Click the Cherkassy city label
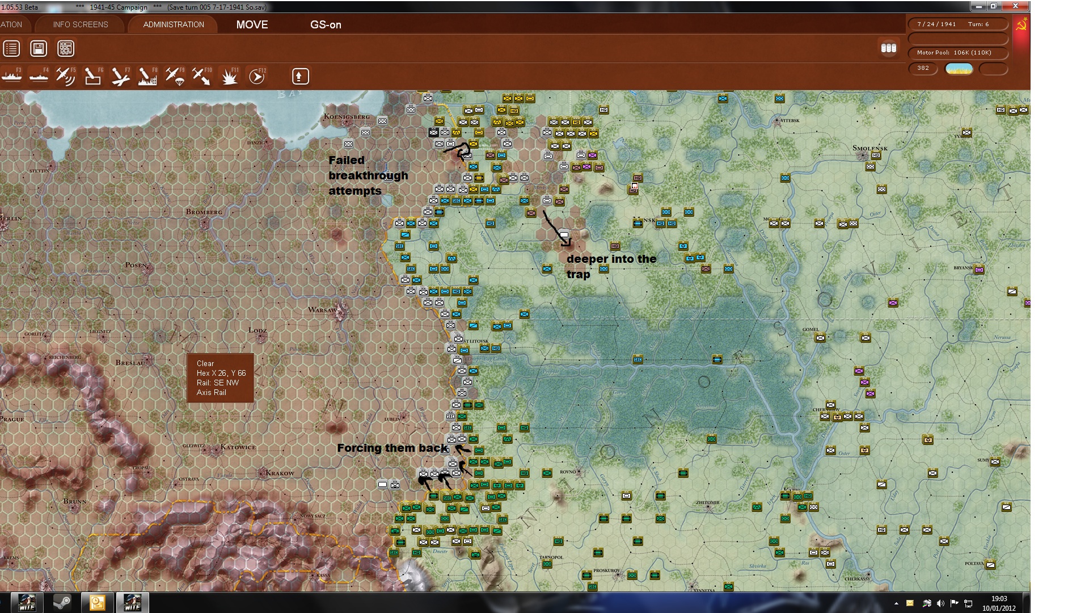The height and width of the screenshot is (613, 1089). coord(857,579)
